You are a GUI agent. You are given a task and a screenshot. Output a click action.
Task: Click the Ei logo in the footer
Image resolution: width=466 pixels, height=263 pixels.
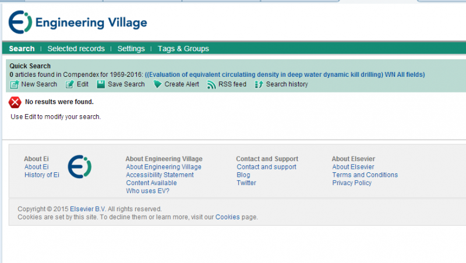tap(79, 166)
